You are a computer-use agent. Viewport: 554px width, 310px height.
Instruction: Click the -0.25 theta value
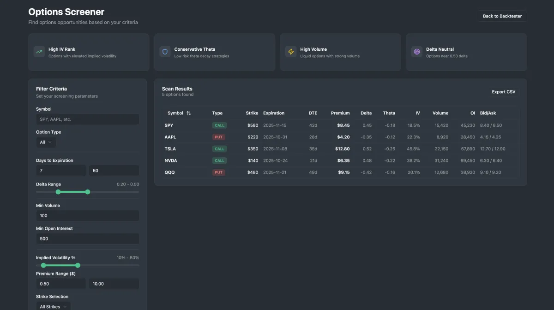click(390, 149)
